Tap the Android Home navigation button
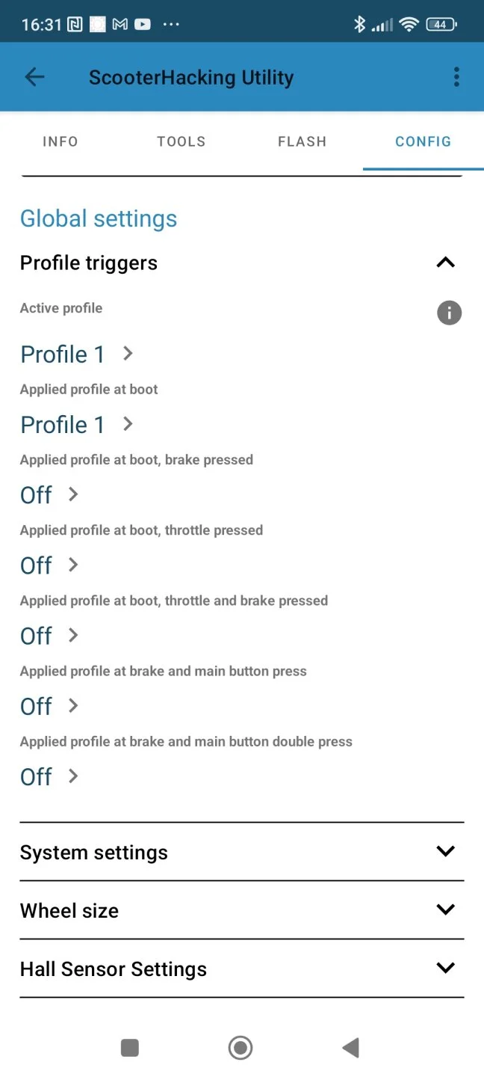 coord(241,1048)
